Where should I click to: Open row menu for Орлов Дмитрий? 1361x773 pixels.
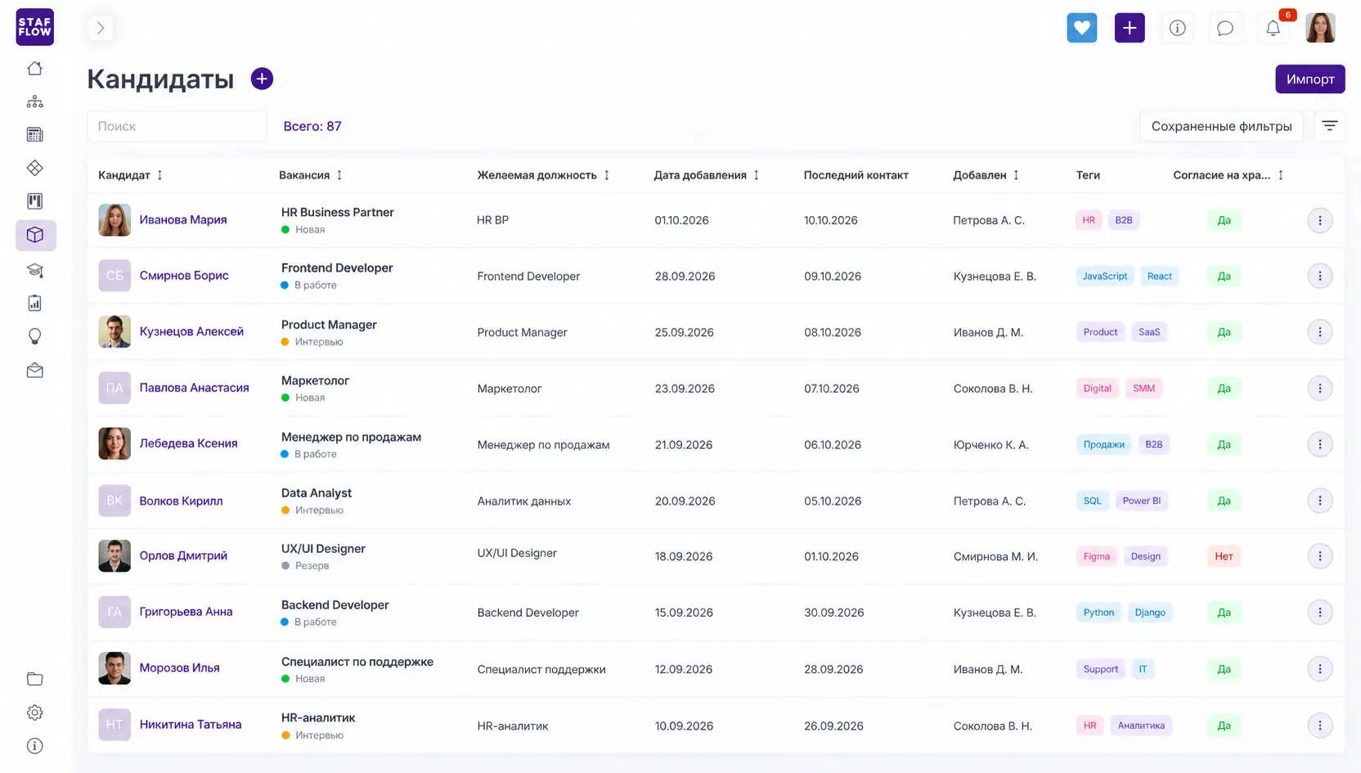(x=1319, y=556)
